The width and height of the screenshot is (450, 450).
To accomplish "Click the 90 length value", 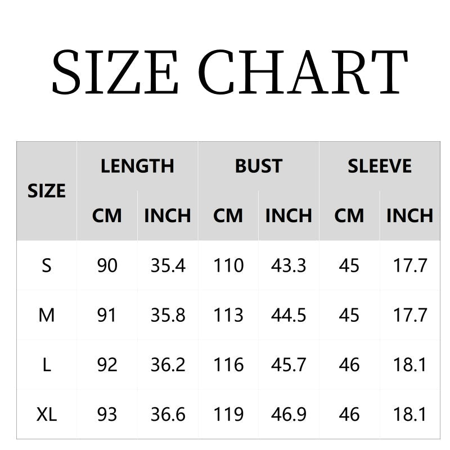I will pyautogui.click(x=107, y=265).
